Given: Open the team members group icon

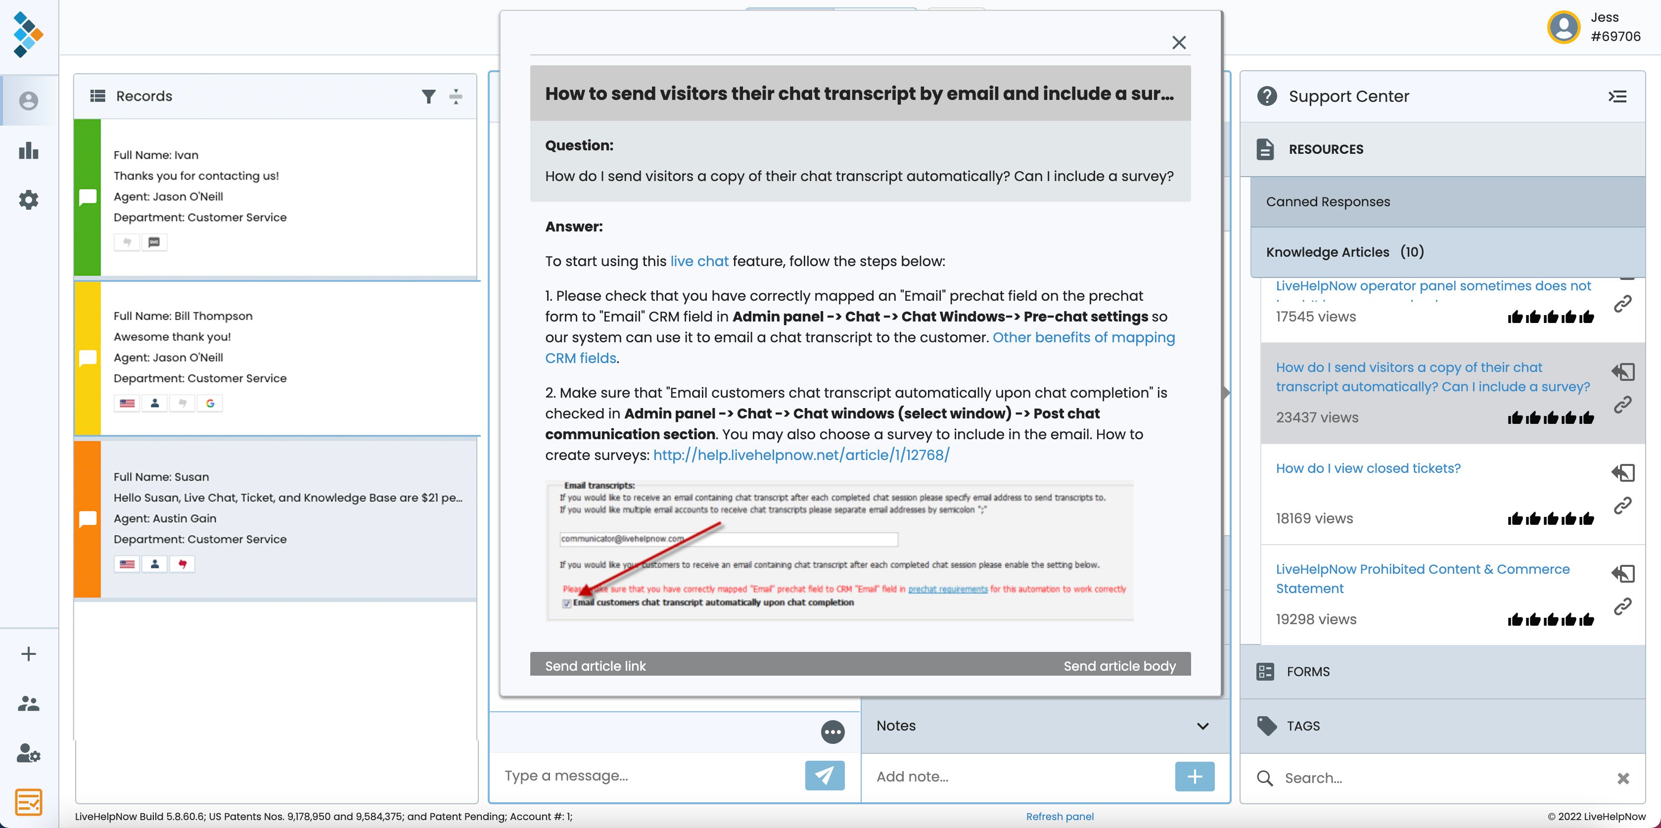Looking at the screenshot, I should [28, 703].
